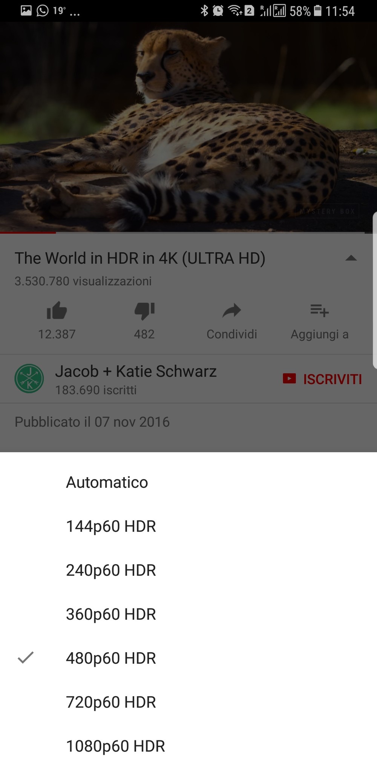This screenshot has width=377, height=775.
Task: Tap the WhatsApp notification icon in status bar
Action: point(43,11)
